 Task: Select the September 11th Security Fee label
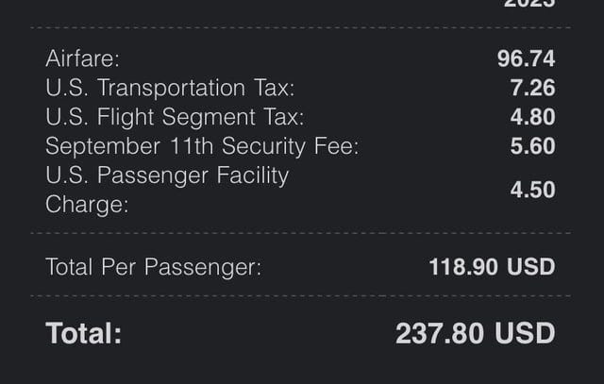(202, 146)
